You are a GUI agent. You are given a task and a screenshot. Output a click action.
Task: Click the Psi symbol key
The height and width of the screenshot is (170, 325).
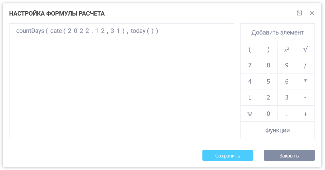pyautogui.click(x=250, y=114)
